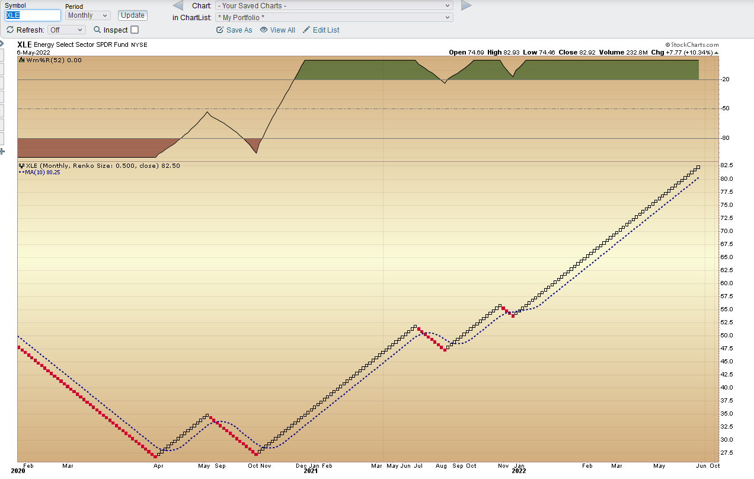This screenshot has height=479, width=754.
Task: Open the Refresh dropdown set to Off
Action: click(x=66, y=30)
